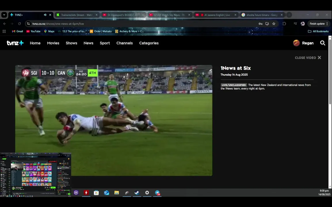Open the Maps bookmark
The height and width of the screenshot is (207, 332).
click(49, 31)
